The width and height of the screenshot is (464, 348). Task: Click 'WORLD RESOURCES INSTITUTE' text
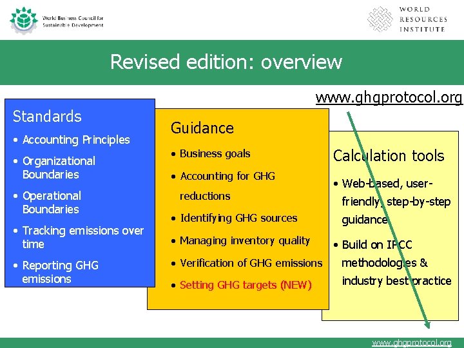(423, 19)
